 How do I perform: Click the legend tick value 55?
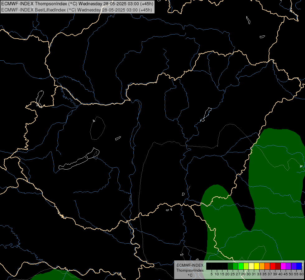pos(296,274)
